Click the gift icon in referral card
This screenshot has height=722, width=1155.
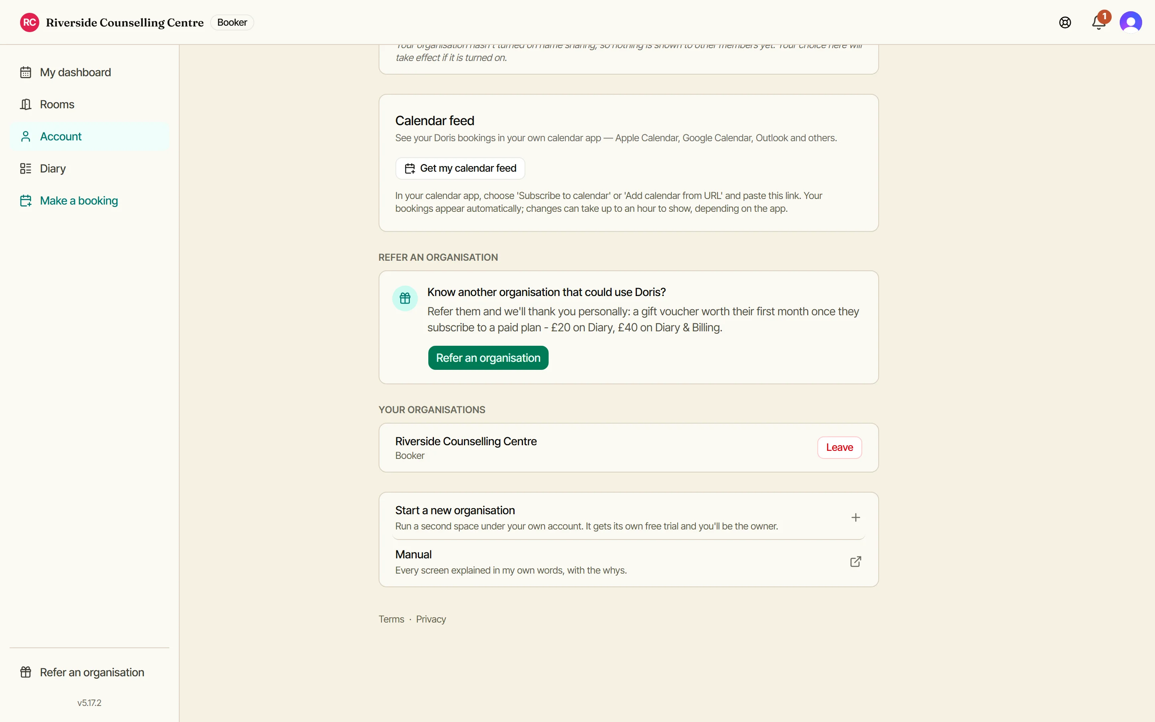click(x=405, y=298)
